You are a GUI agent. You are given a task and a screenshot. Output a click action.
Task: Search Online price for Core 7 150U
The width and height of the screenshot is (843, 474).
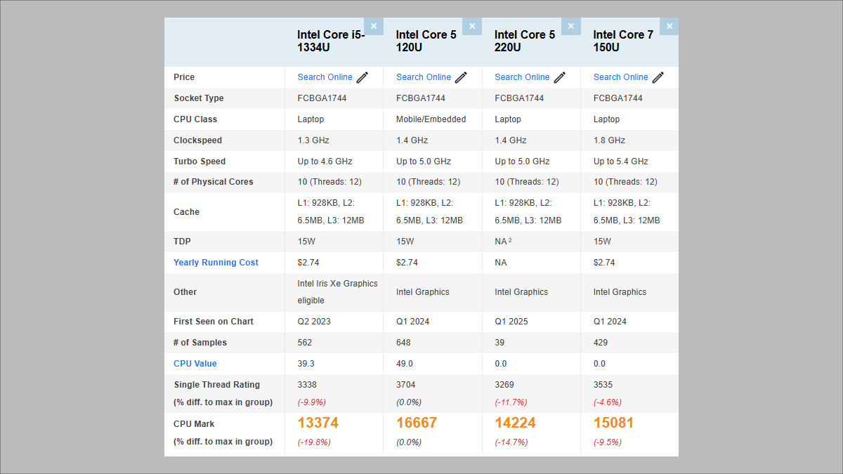coord(620,77)
